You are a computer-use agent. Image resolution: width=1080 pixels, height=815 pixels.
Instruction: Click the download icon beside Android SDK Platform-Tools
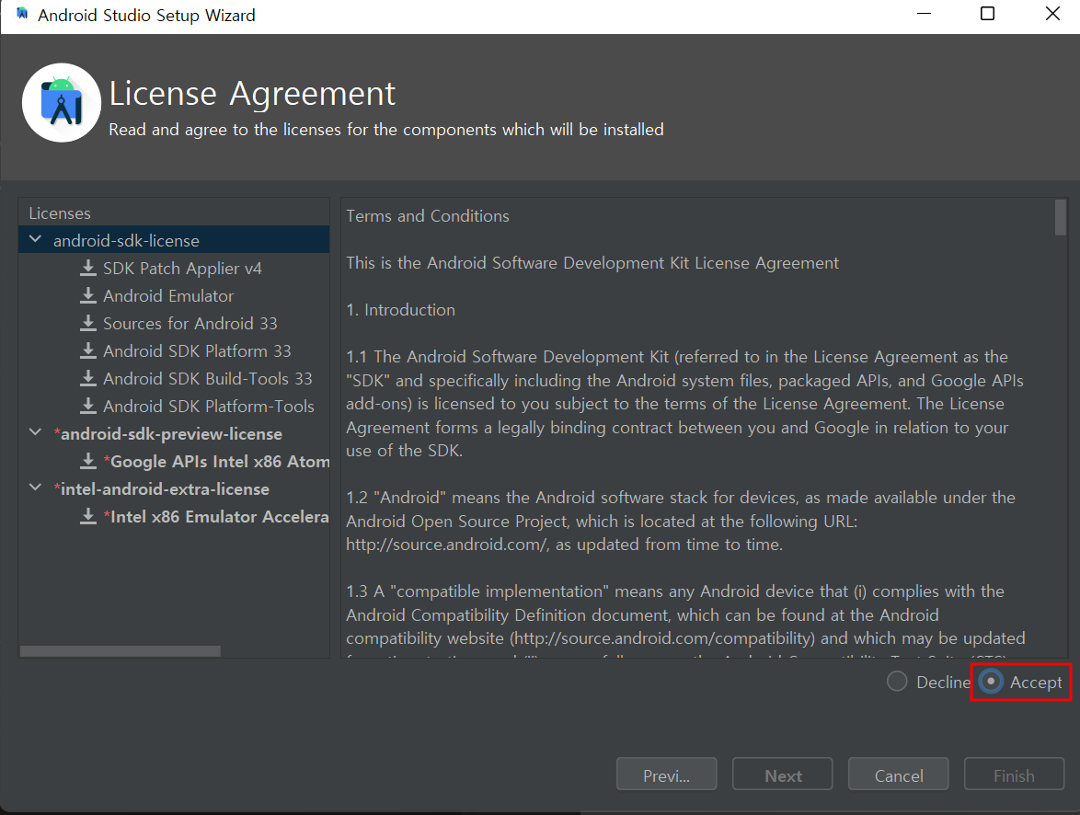pyautogui.click(x=88, y=406)
